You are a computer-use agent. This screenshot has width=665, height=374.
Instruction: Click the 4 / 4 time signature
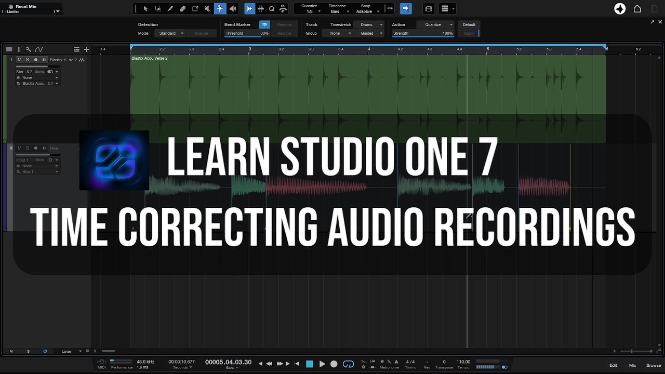(x=410, y=362)
